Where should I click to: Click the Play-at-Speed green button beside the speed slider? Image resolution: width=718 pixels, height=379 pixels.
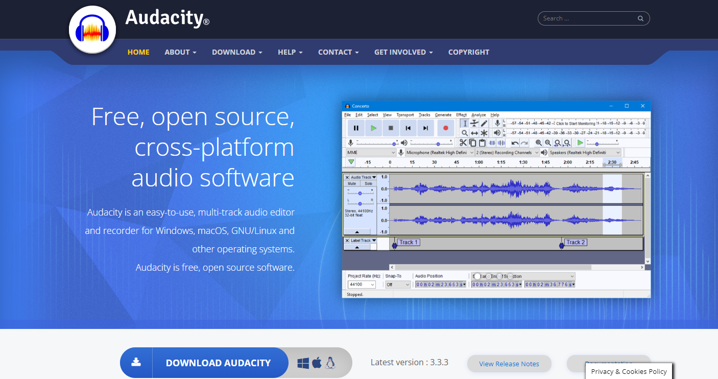[x=580, y=143]
